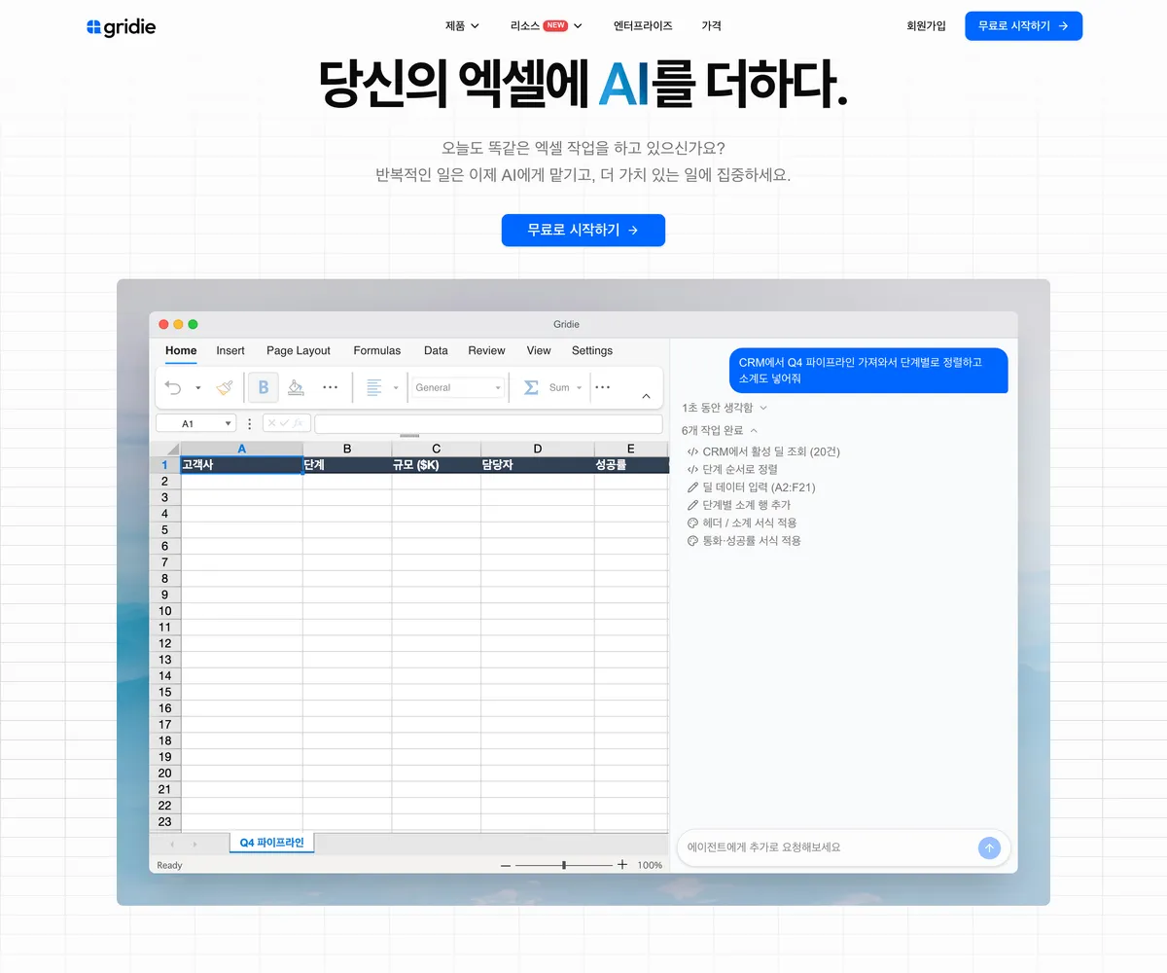Image resolution: width=1167 pixels, height=973 pixels.
Task: Open the 제품 navigation dropdown
Action: [462, 26]
